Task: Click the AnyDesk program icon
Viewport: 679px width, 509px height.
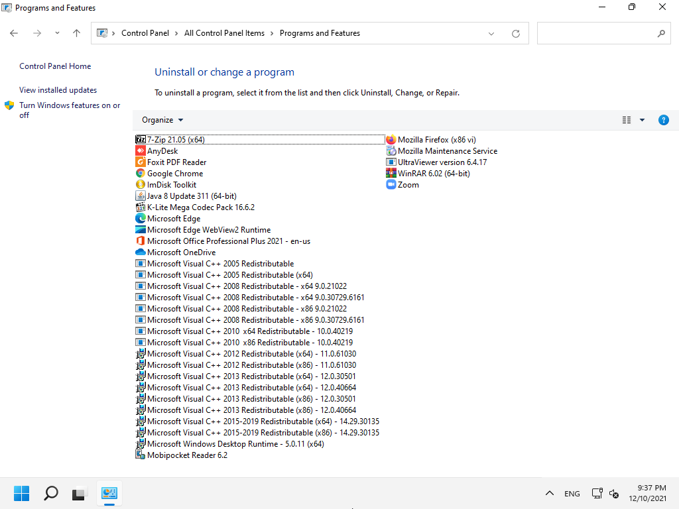Action: click(x=141, y=151)
